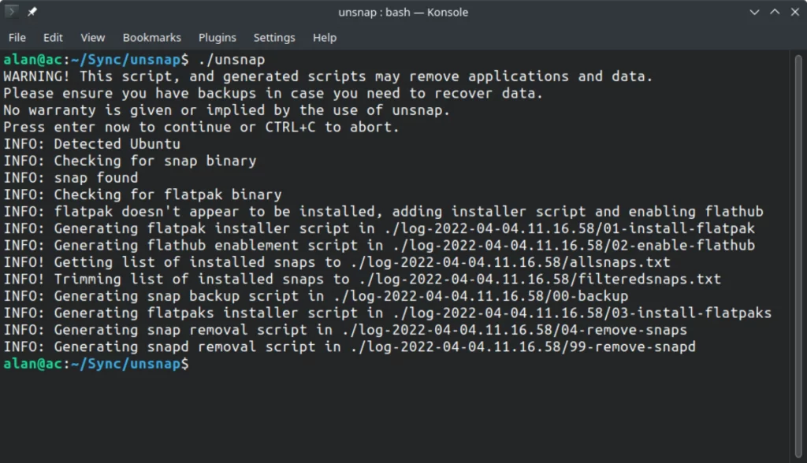Click the terminal vertical scrollbar

pos(798,256)
